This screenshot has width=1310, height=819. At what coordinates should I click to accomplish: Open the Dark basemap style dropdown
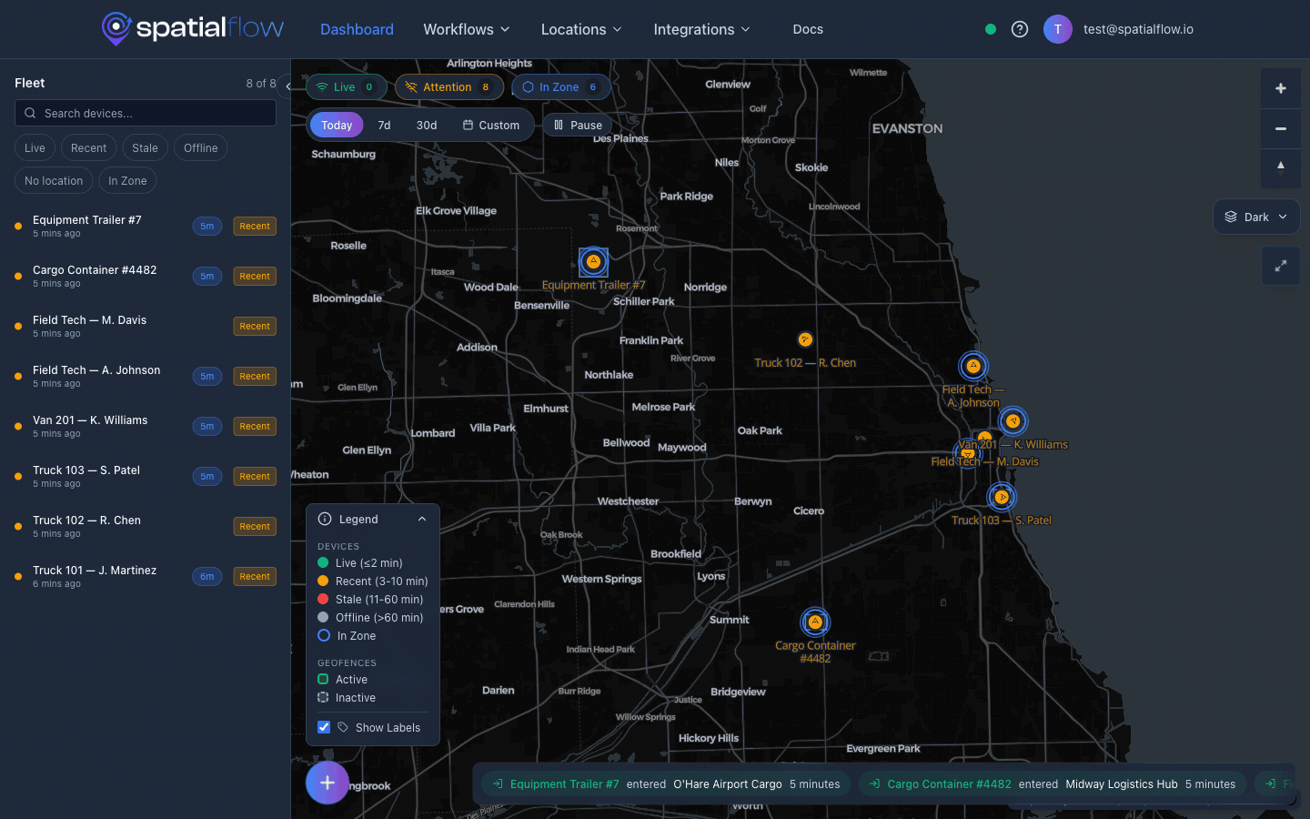point(1256,217)
